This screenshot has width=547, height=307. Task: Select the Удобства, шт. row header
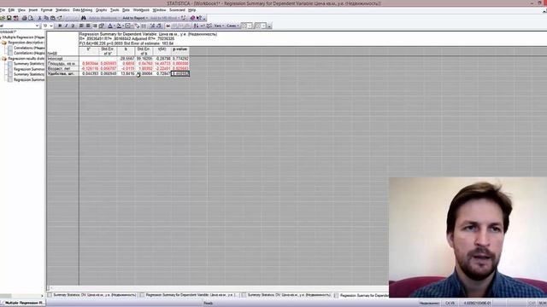[x=62, y=74]
